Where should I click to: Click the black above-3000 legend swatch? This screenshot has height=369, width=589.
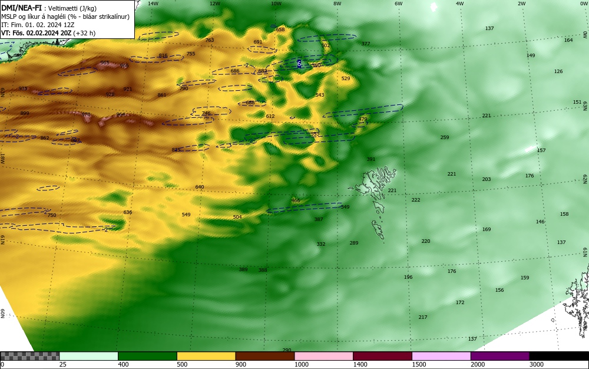click(559, 356)
